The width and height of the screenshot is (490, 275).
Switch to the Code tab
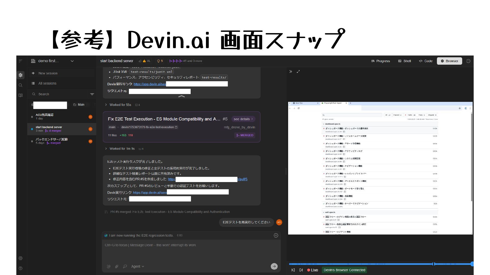point(426,61)
